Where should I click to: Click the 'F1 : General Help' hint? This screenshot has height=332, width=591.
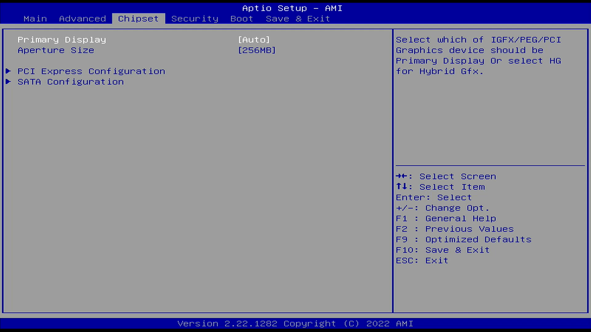click(446, 219)
